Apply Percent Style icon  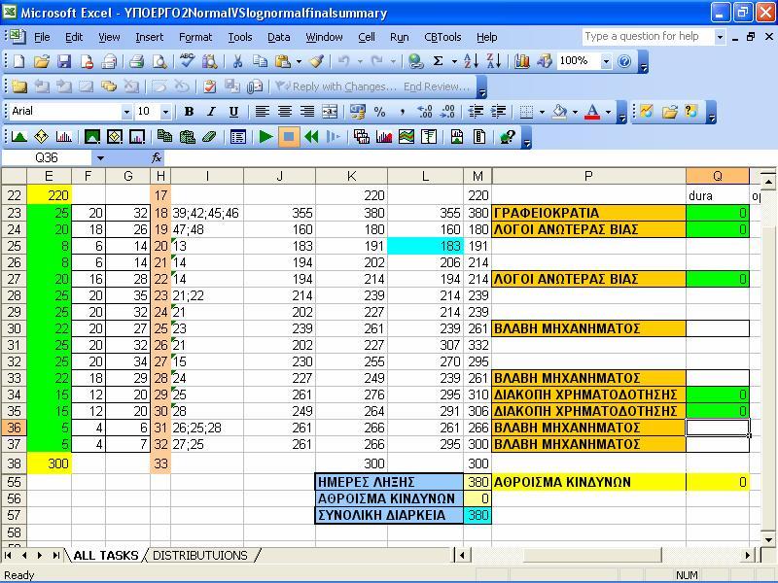pyautogui.click(x=379, y=112)
